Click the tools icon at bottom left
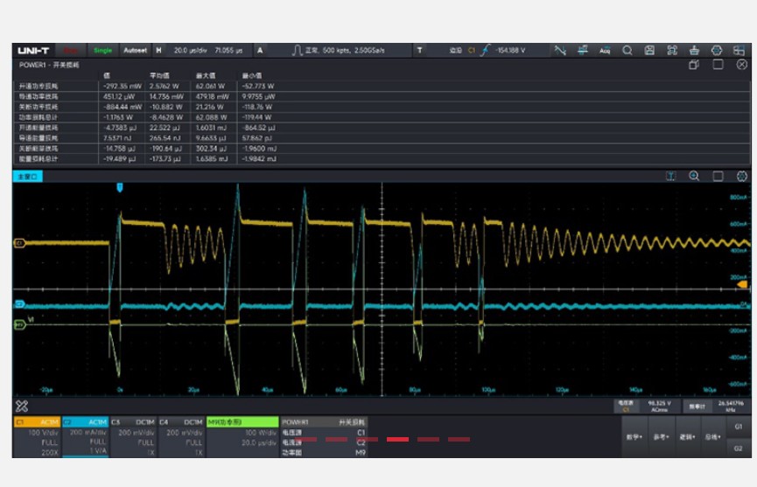757x487 pixels. coord(22,406)
